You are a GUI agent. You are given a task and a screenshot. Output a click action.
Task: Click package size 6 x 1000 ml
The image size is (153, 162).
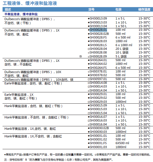pos(124,45)
